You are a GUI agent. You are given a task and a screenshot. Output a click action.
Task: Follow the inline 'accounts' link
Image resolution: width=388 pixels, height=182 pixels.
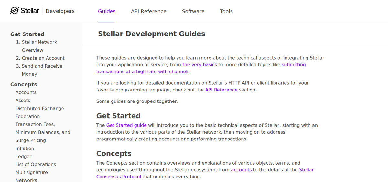pos(241,170)
